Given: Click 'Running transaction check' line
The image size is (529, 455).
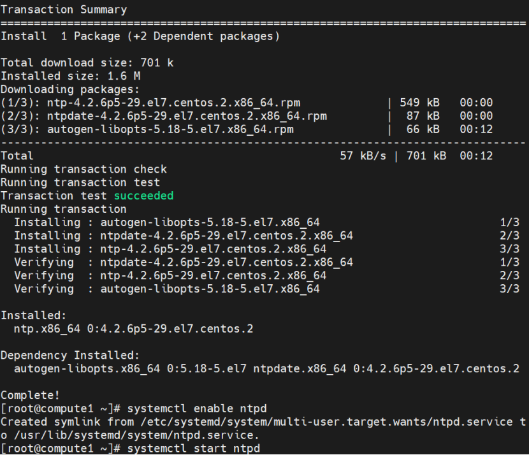Looking at the screenshot, I should click(x=83, y=169).
